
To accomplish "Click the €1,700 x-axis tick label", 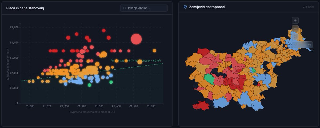I will tap(134, 106).
